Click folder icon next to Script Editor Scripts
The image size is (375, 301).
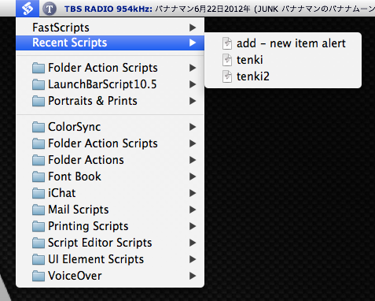coord(39,243)
